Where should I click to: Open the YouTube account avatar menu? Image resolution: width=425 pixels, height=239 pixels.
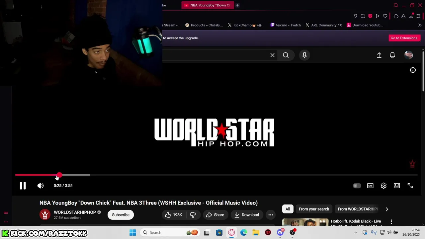[x=409, y=55]
